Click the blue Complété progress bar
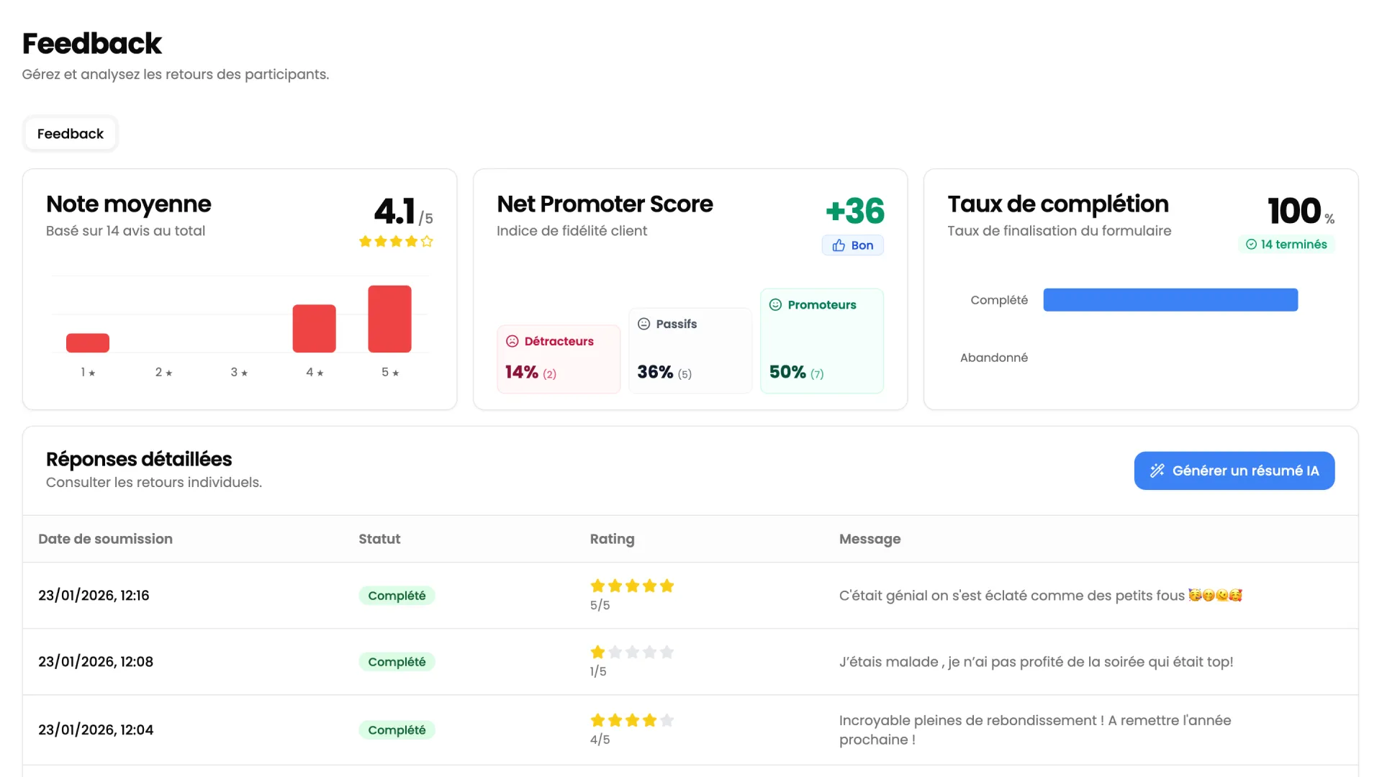Image resolution: width=1382 pixels, height=777 pixels. (1170, 300)
